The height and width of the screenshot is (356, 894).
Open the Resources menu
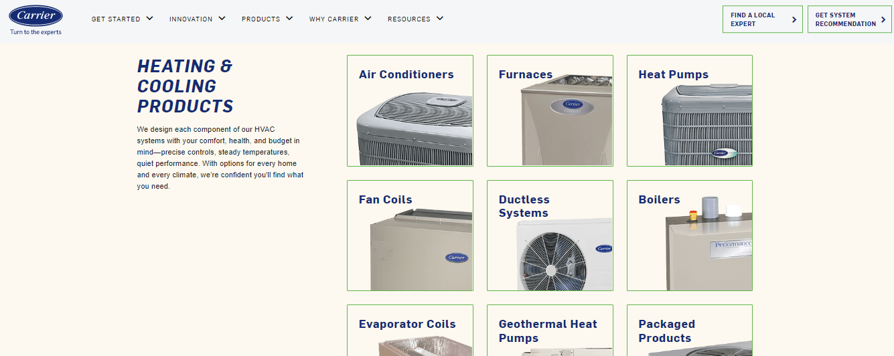pyautogui.click(x=415, y=19)
